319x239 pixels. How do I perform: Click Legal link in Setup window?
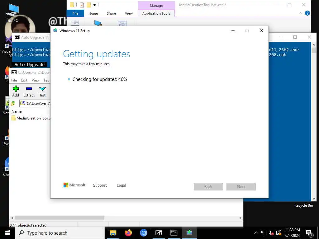[x=121, y=185]
